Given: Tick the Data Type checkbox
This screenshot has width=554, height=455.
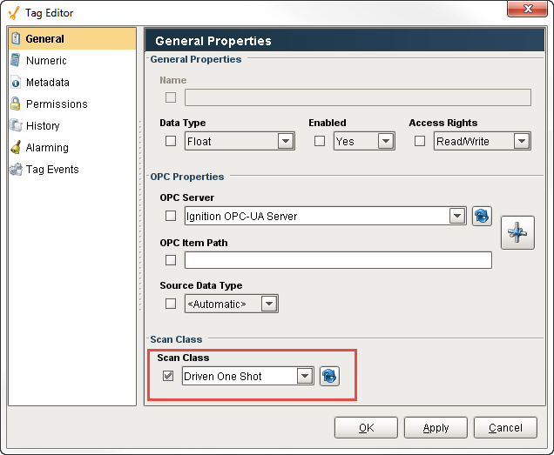Looking at the screenshot, I should click(x=171, y=141).
